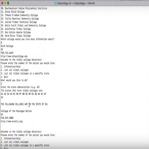
Task: Click the state abbreviations list starting with AK
Action: (x=23, y=94)
